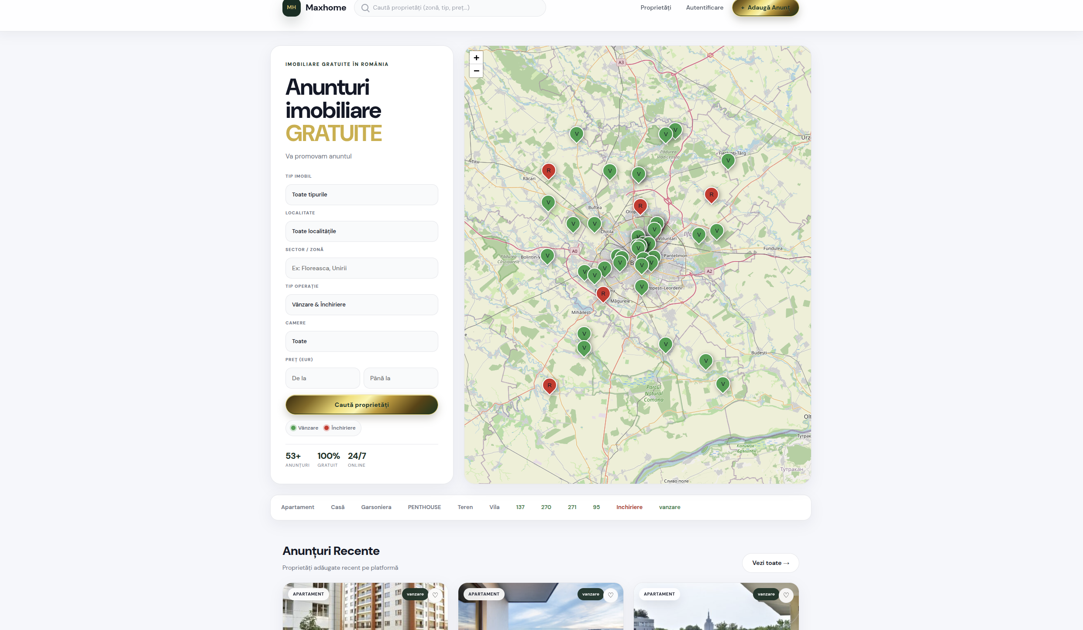This screenshot has width=1083, height=630.
Task: Open the third apartment listing thumbnail
Action: tap(716, 607)
